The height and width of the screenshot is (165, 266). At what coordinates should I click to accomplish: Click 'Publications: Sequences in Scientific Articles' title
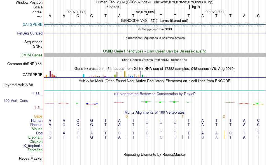click(x=155, y=38)
